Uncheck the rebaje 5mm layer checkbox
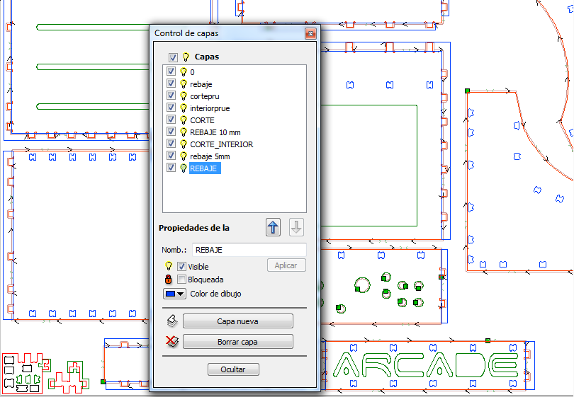 point(171,156)
